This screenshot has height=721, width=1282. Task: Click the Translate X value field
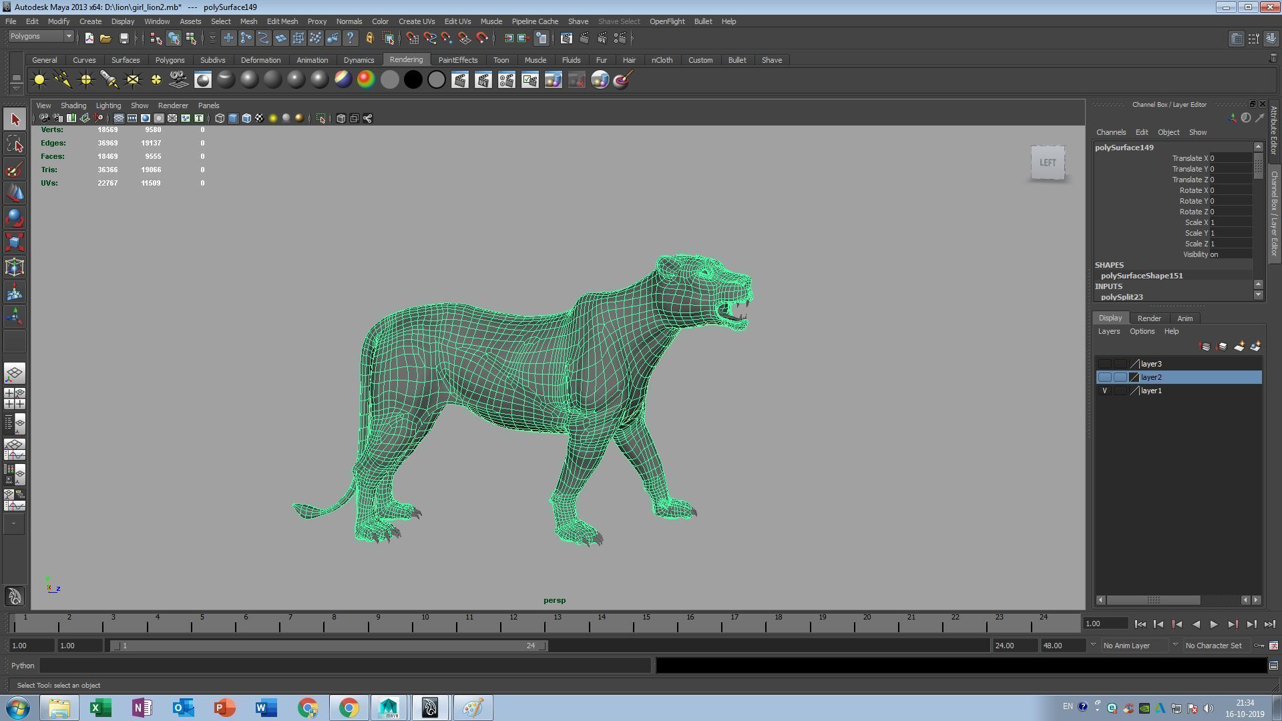(1231, 158)
